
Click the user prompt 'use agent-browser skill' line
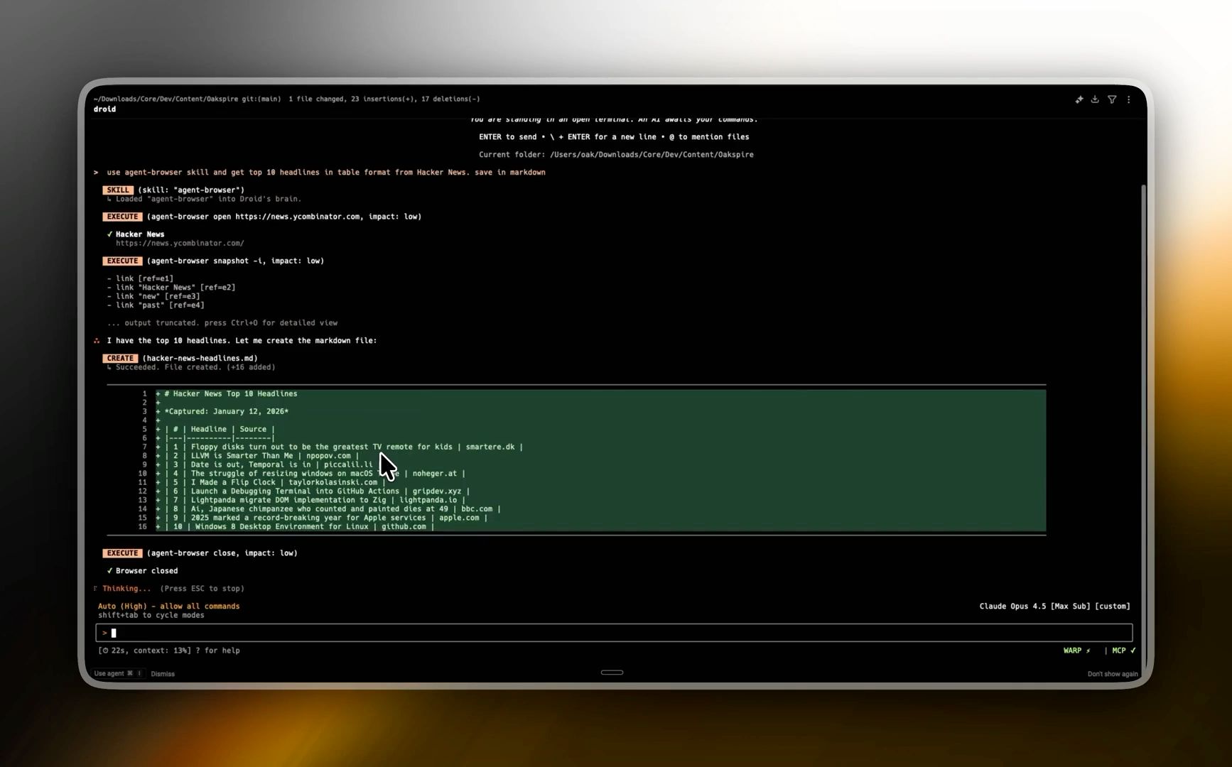pyautogui.click(x=326, y=172)
